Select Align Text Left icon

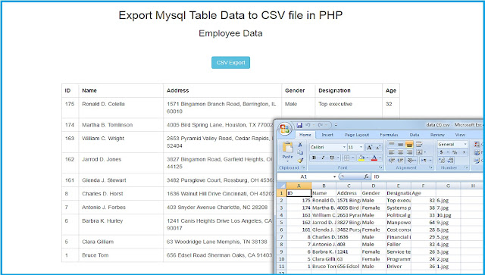pos(391,152)
